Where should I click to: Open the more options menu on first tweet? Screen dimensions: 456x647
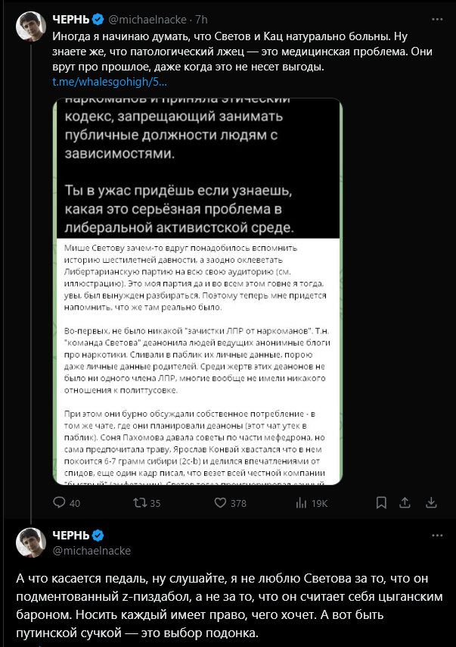point(437,19)
